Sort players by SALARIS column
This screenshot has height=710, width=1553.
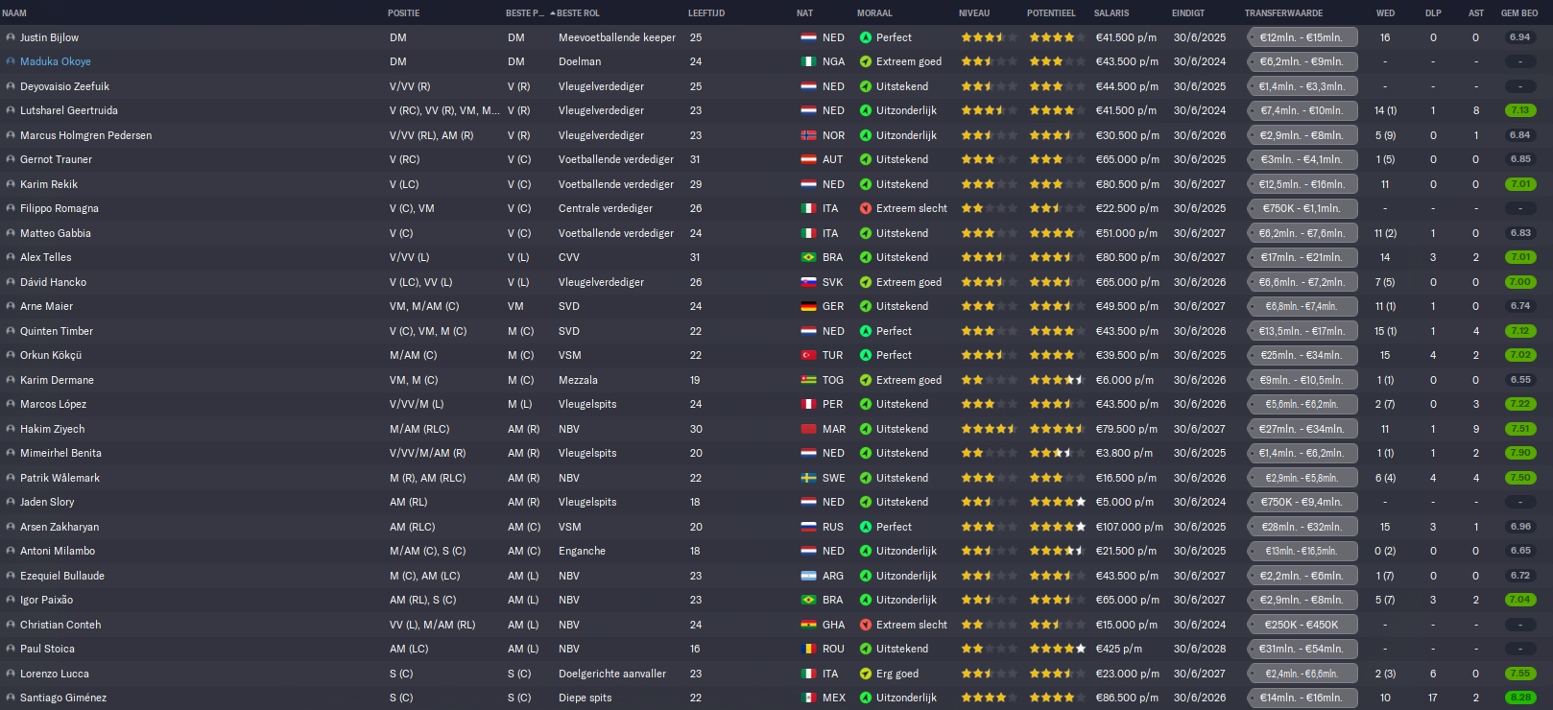coord(1111,13)
